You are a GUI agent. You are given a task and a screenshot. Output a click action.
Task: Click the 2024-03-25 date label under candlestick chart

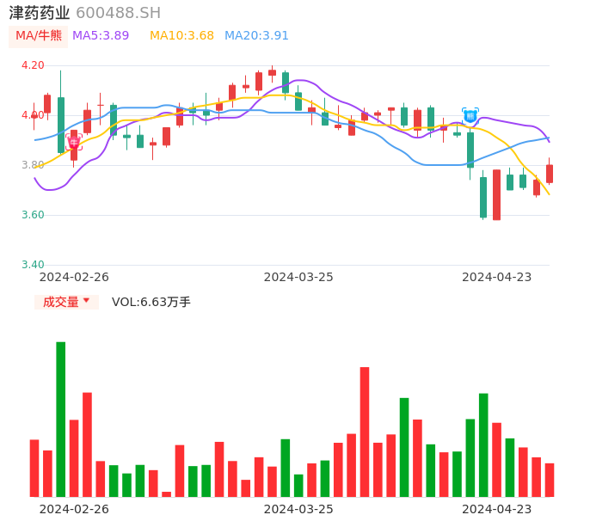[298, 277]
